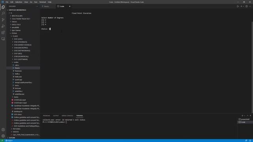This screenshot has width=253, height=142.
Task: Click errors and warnings status bar indicator
Action: coord(9,140)
